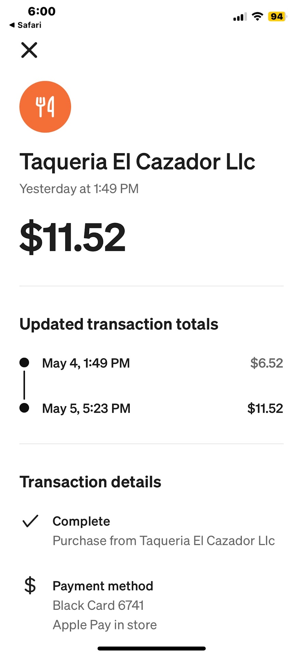Tap the 6:00 clock in status bar
This screenshot has width=303, height=657.
[42, 11]
